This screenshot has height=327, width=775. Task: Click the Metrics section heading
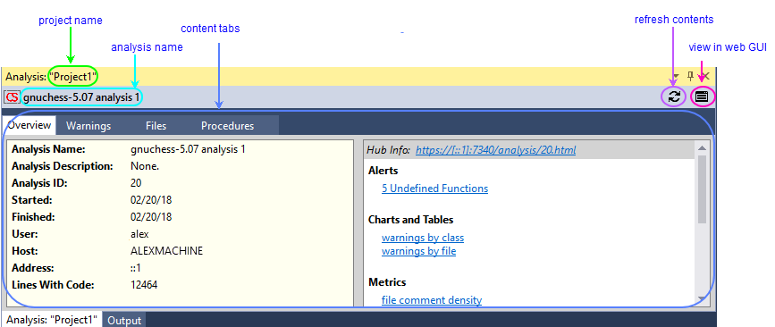387,282
